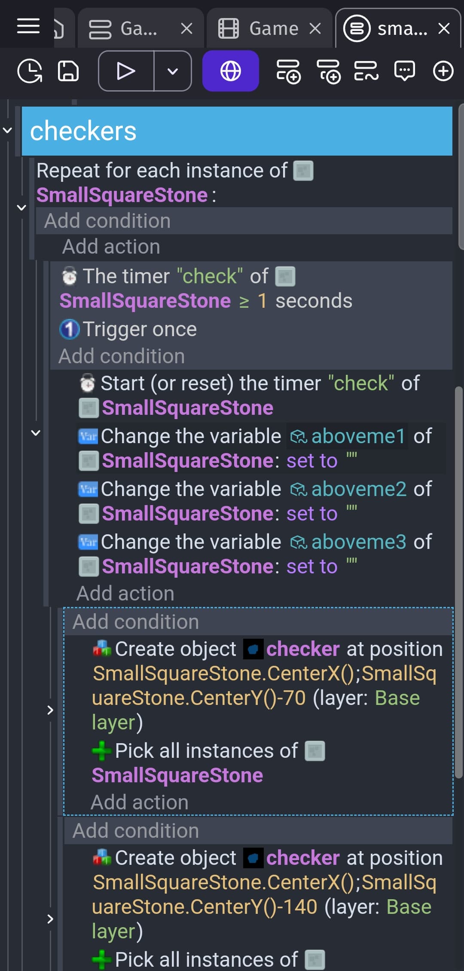Screen dimensions: 464x971
Task: Save the project with floppy icon
Action: [68, 71]
